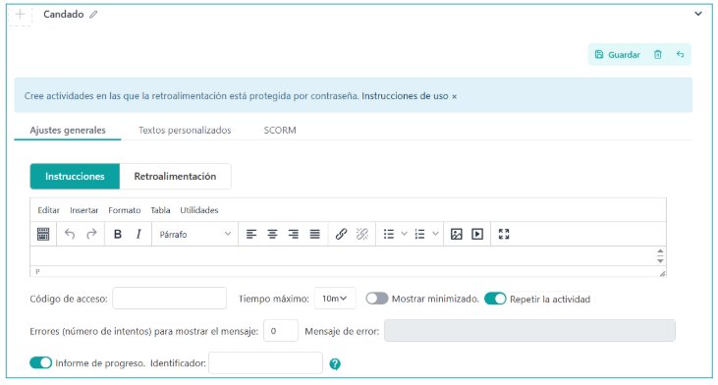Expand numbered list style options

click(435, 234)
